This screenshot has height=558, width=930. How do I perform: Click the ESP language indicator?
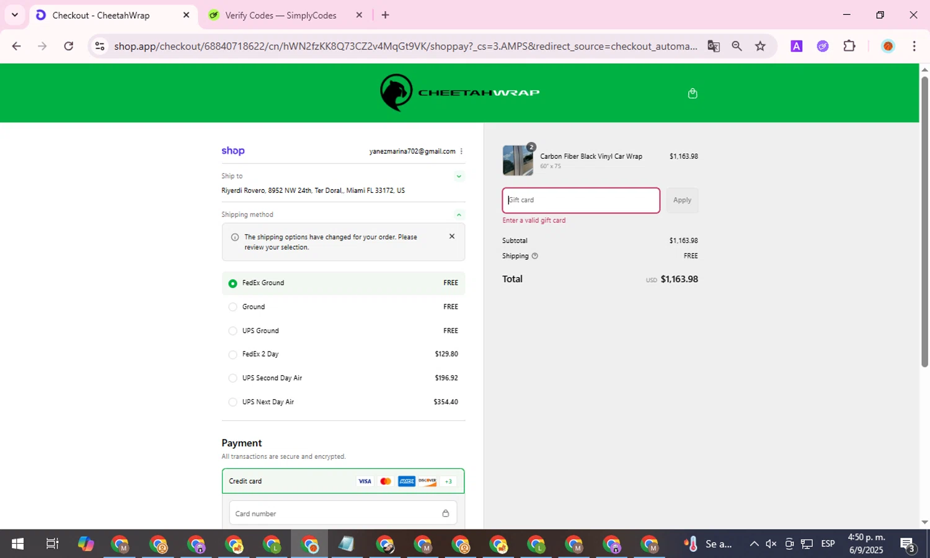pos(828,544)
